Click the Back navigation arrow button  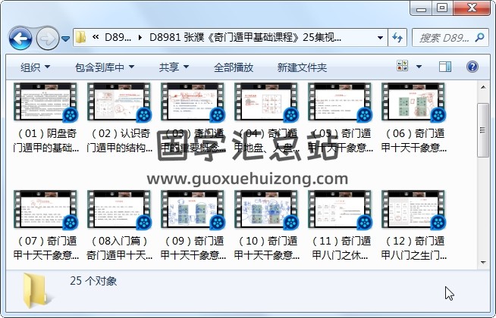pos(19,37)
